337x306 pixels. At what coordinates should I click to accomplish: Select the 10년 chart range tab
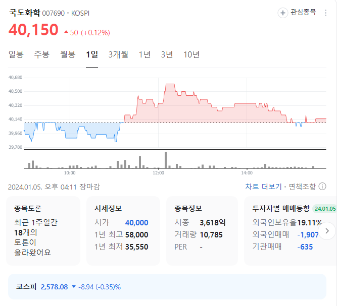point(191,54)
